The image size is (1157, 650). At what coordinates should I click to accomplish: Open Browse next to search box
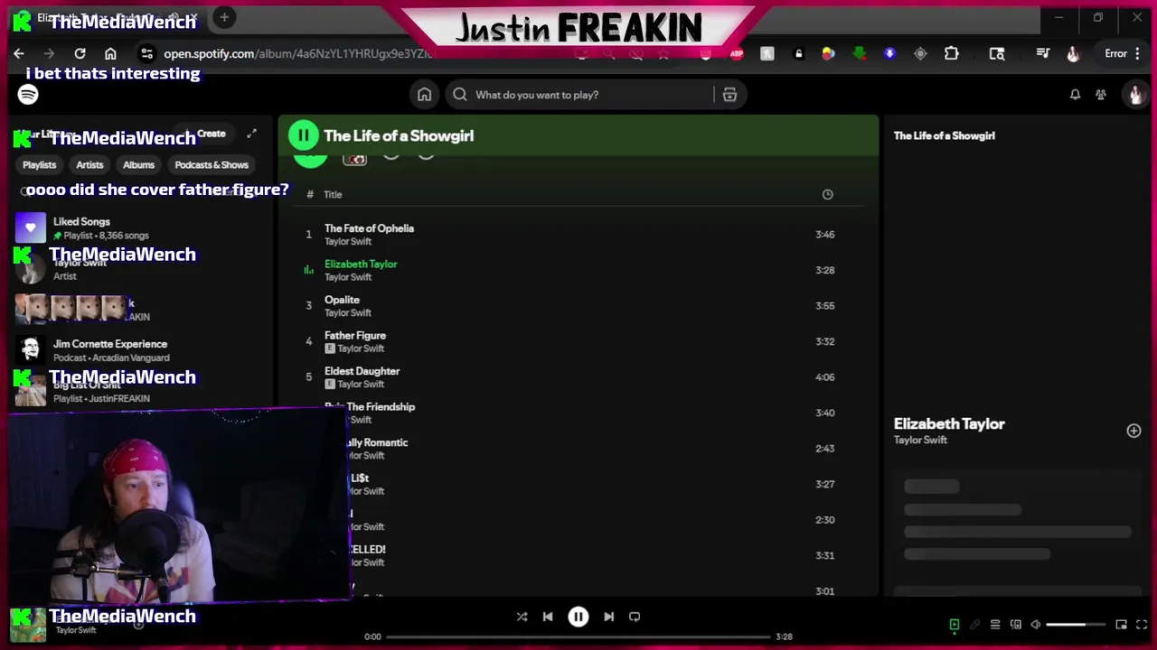click(x=729, y=95)
